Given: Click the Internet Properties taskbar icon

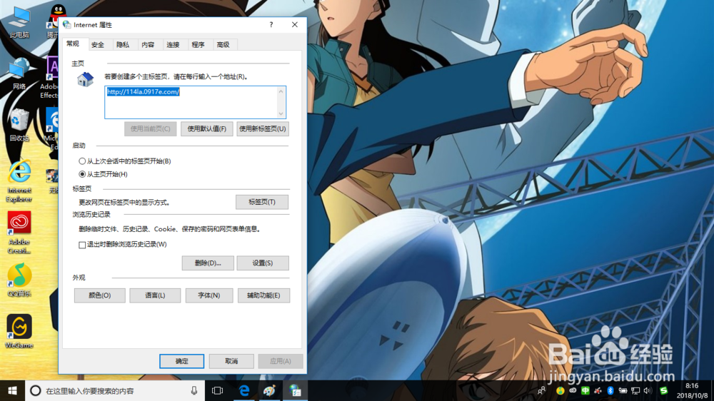Looking at the screenshot, I should (x=295, y=390).
